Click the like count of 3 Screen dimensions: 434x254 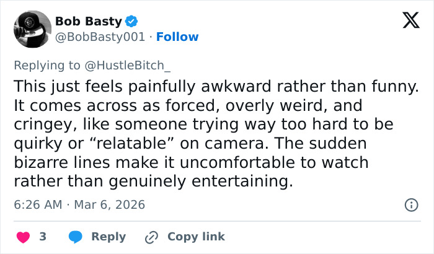pos(43,237)
